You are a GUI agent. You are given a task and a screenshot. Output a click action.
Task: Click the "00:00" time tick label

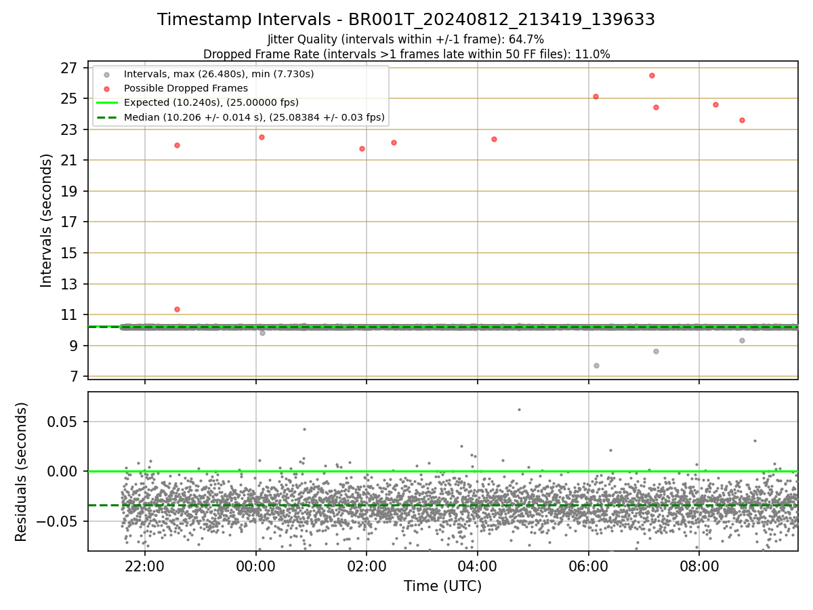[x=255, y=566]
